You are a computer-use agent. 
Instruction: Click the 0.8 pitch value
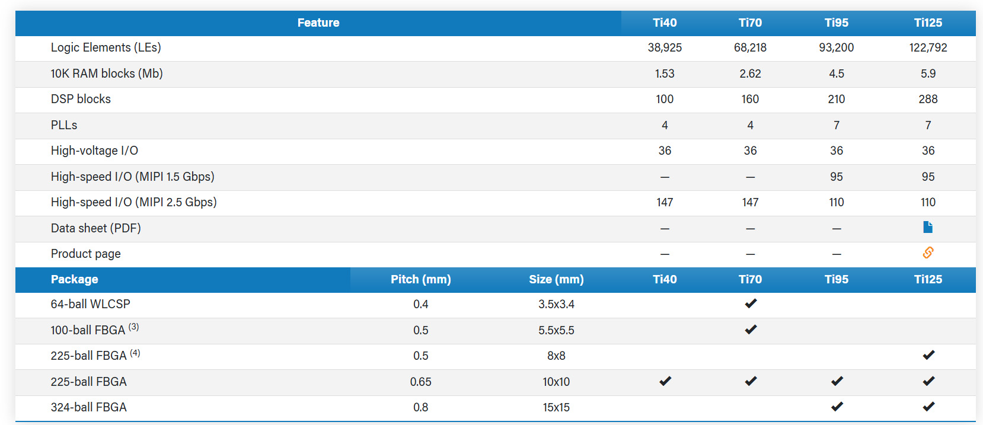point(421,407)
